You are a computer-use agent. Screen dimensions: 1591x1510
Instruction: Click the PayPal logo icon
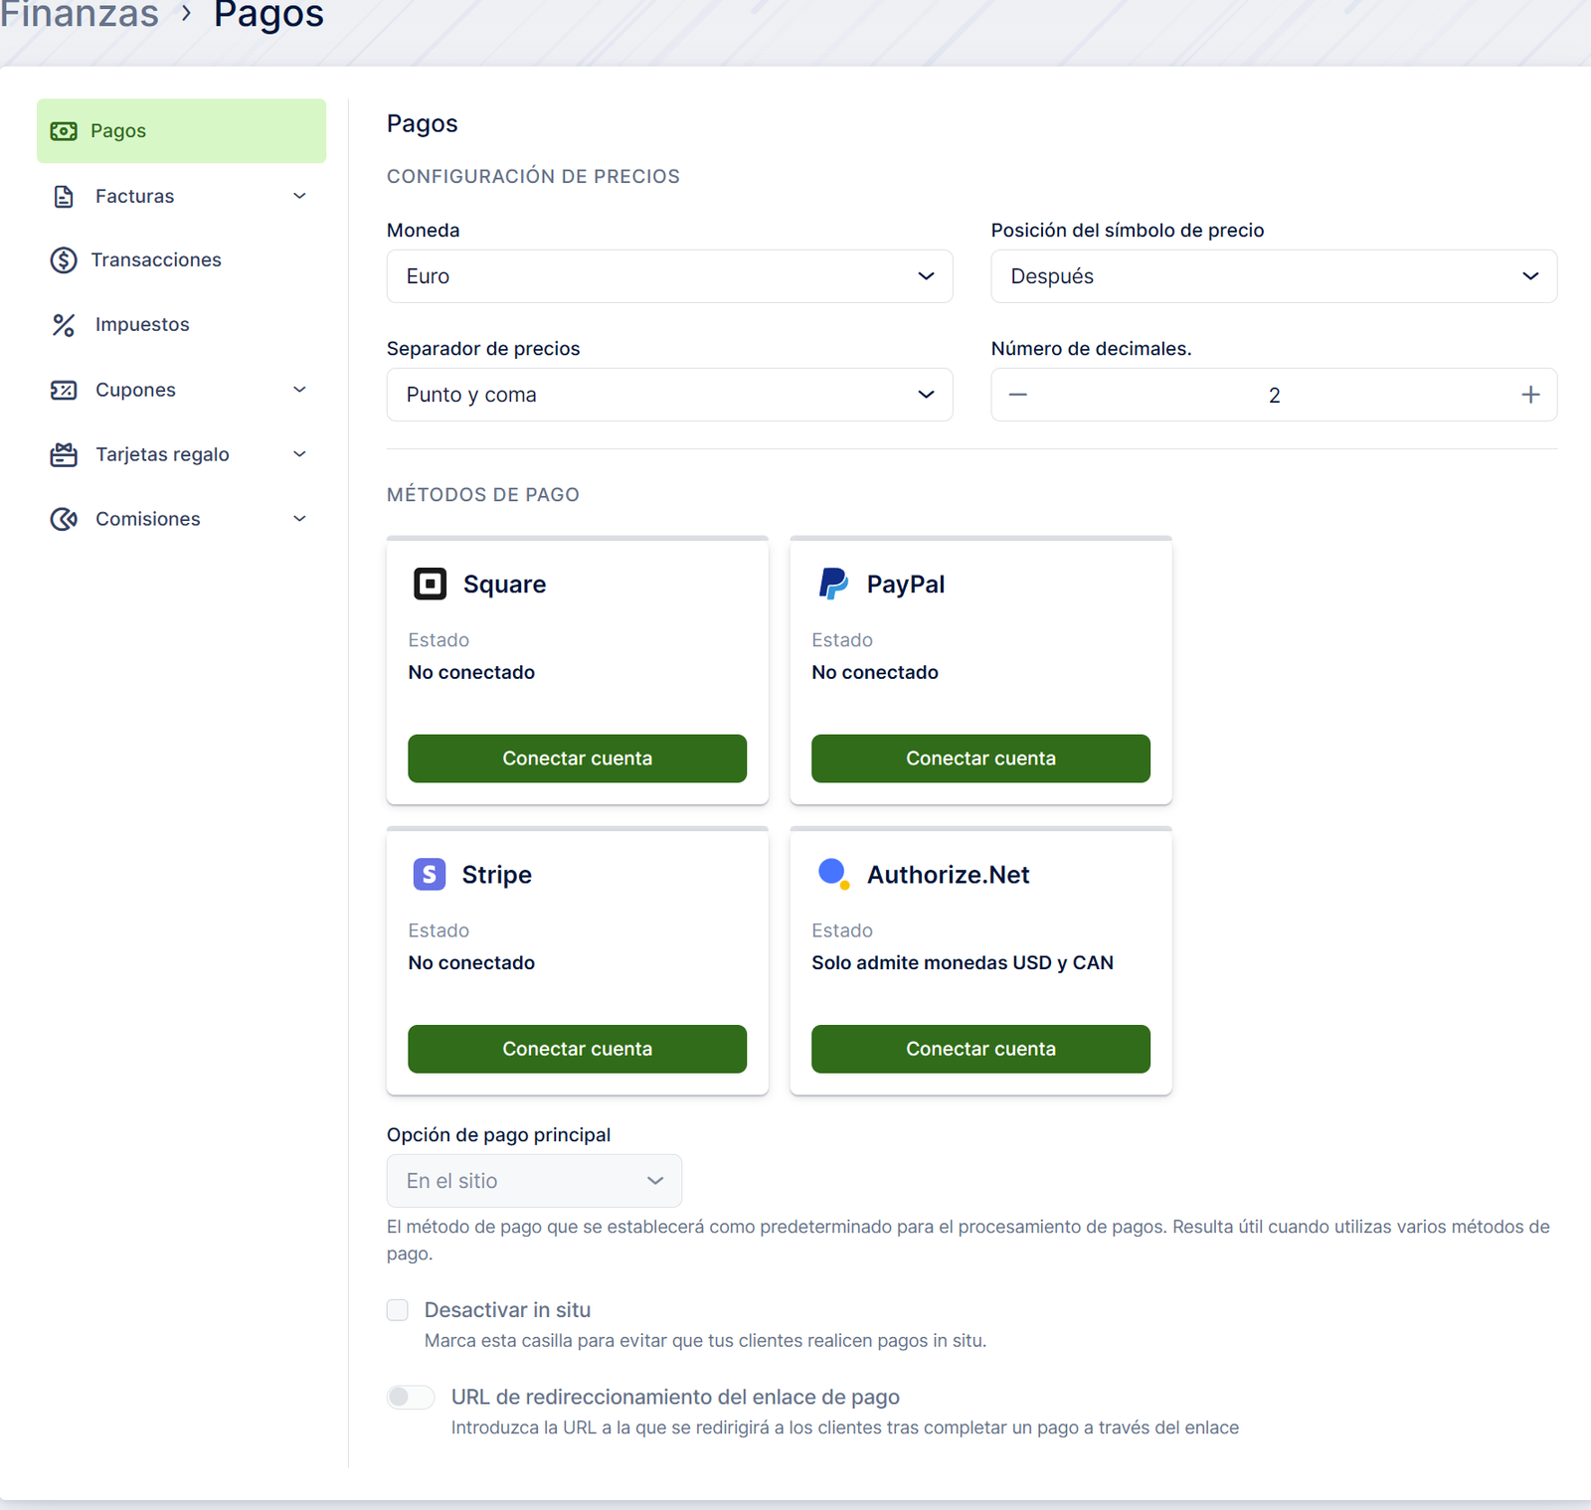click(x=832, y=584)
